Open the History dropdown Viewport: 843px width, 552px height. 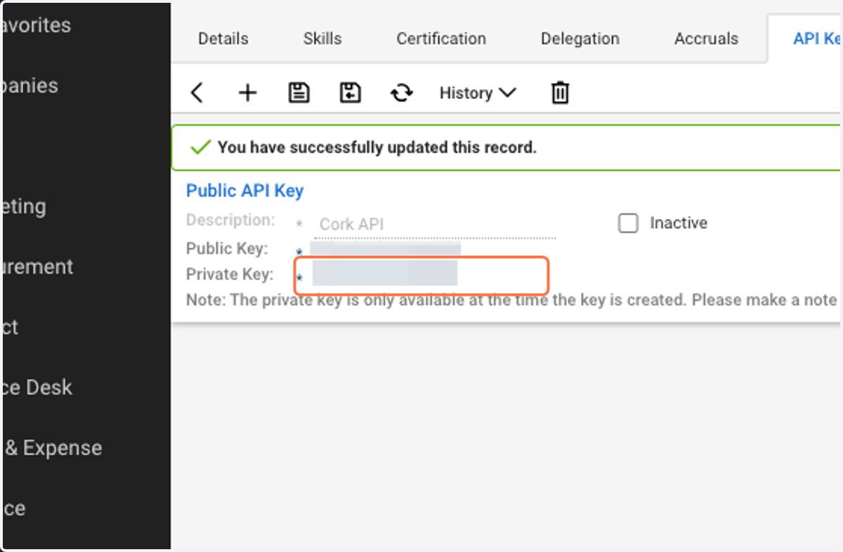pos(478,93)
